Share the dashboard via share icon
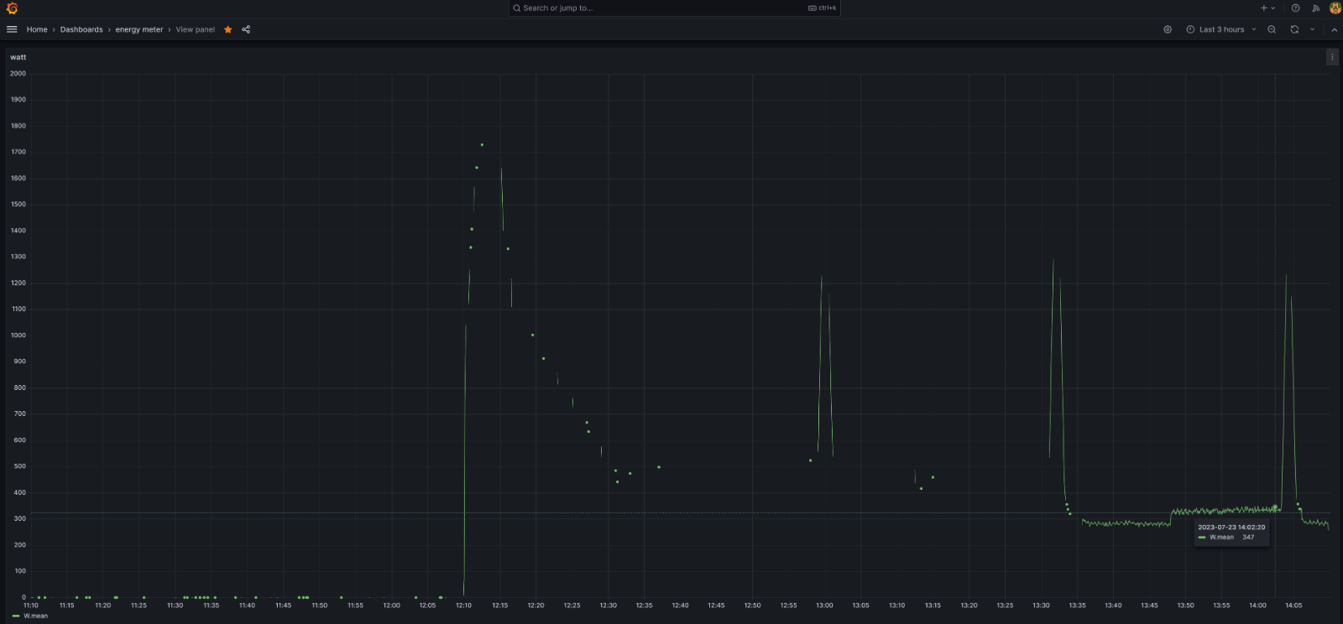 click(x=246, y=29)
